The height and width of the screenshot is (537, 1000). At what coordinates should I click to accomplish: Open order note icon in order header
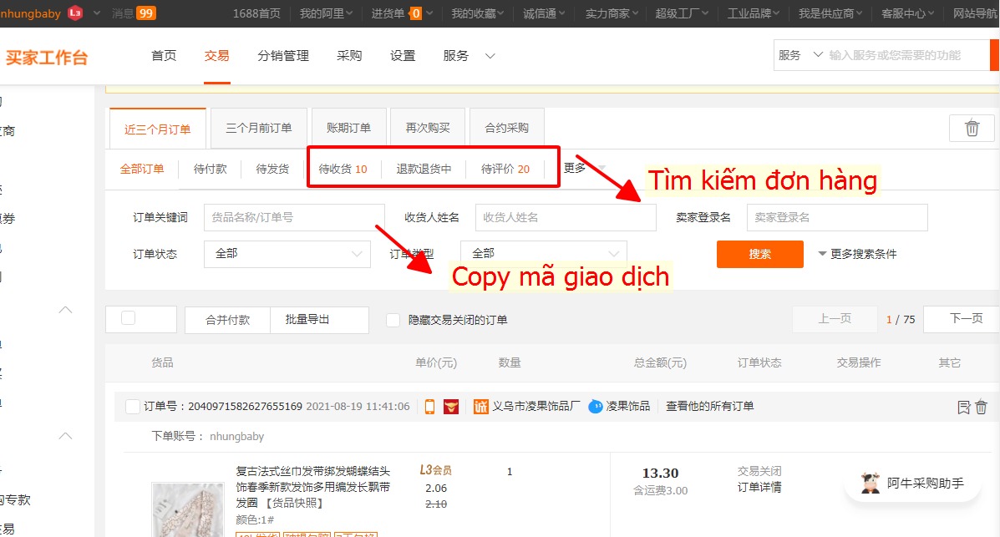point(963,407)
